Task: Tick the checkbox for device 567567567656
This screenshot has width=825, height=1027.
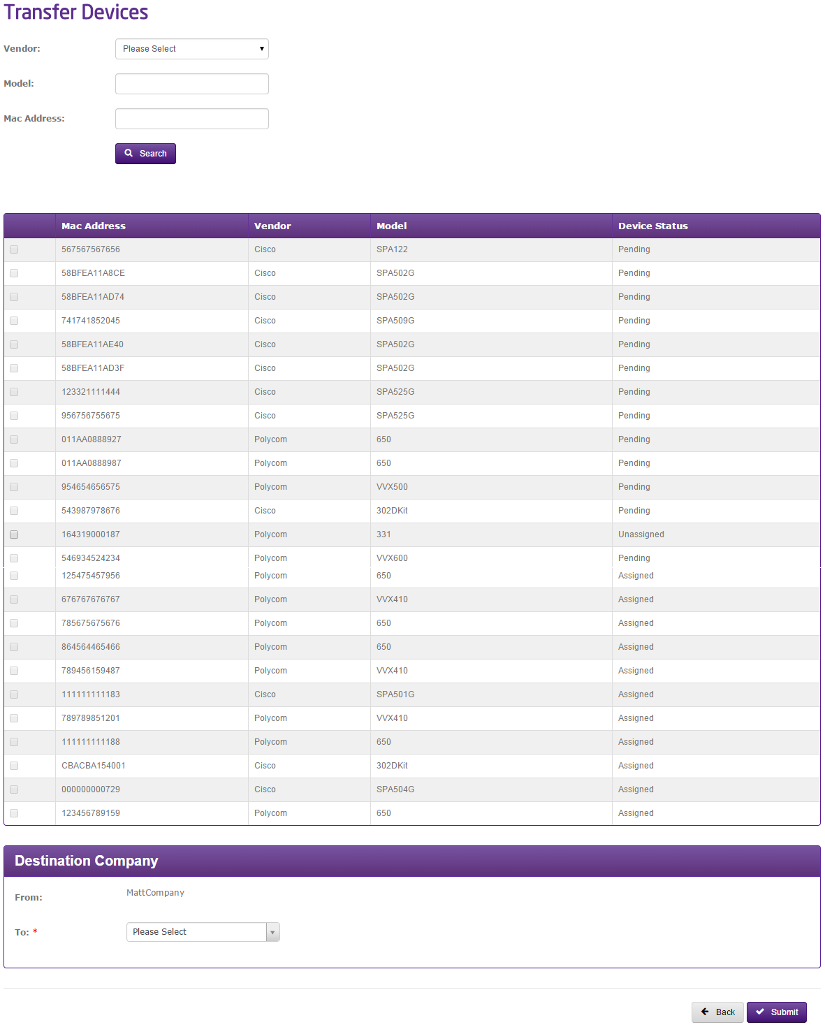Action: pyautogui.click(x=14, y=249)
